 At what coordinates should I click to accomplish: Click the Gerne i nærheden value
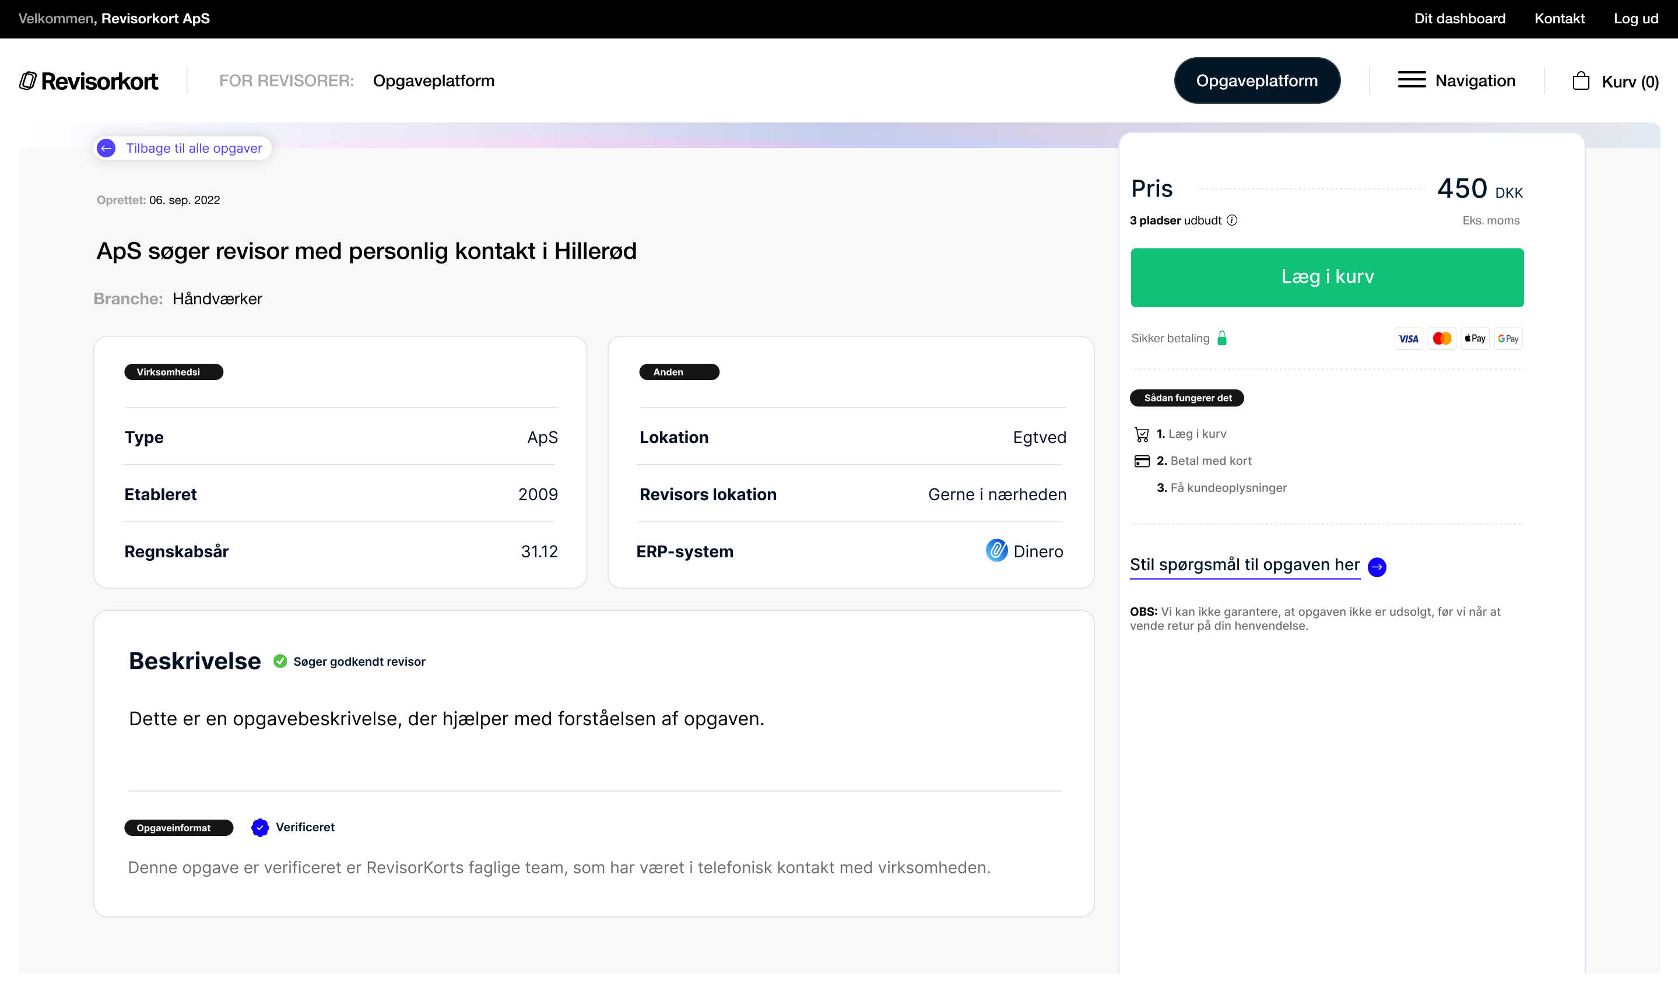click(x=997, y=495)
